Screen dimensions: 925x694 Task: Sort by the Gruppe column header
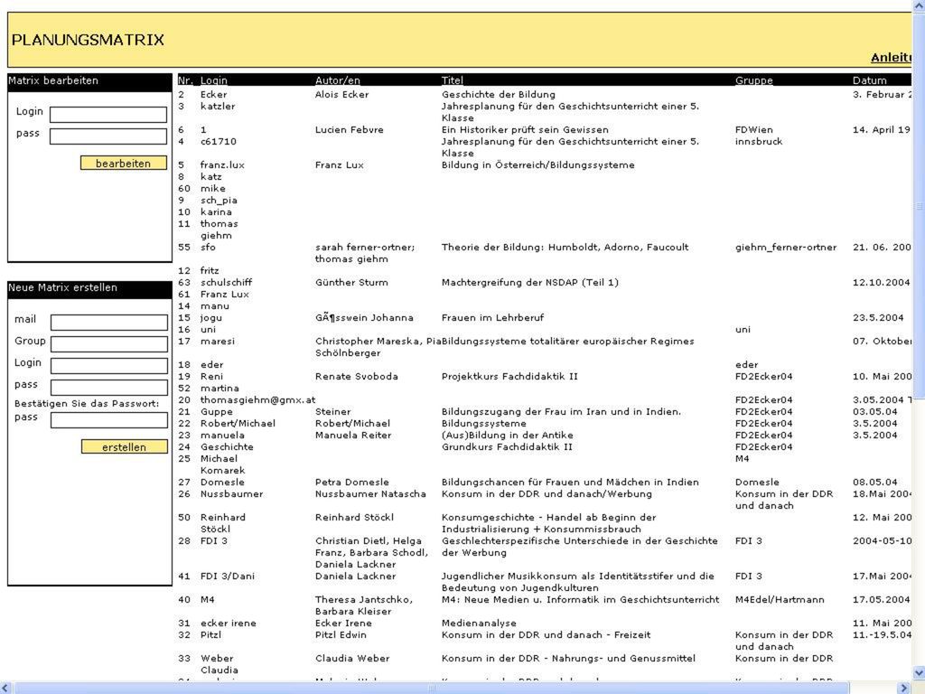pyautogui.click(x=754, y=80)
